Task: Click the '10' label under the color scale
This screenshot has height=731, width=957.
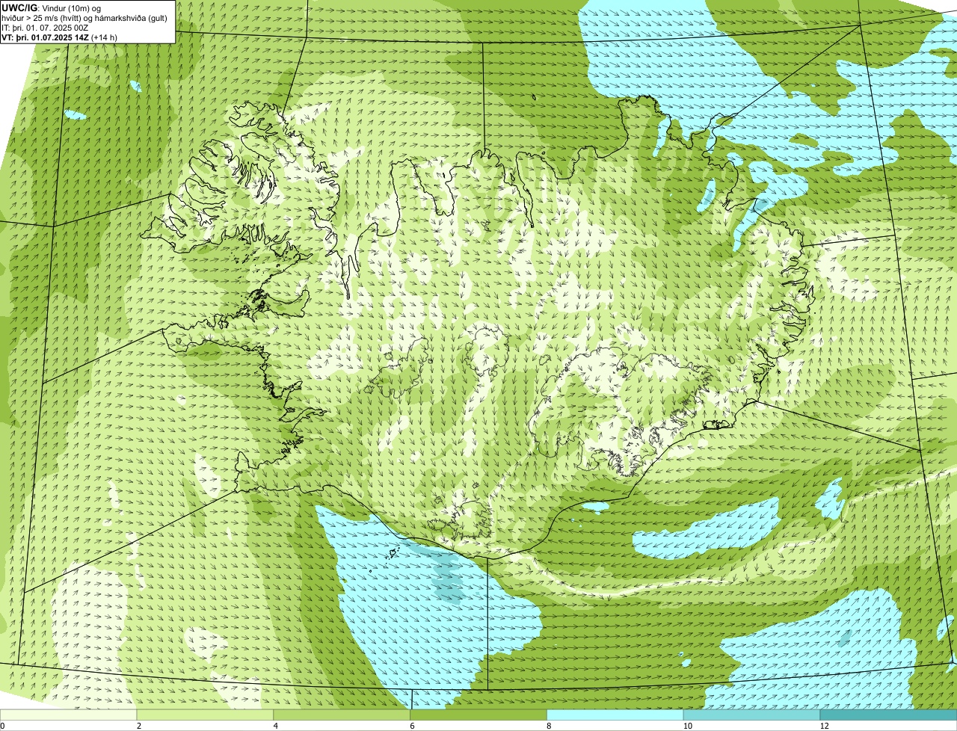Action: click(x=686, y=726)
